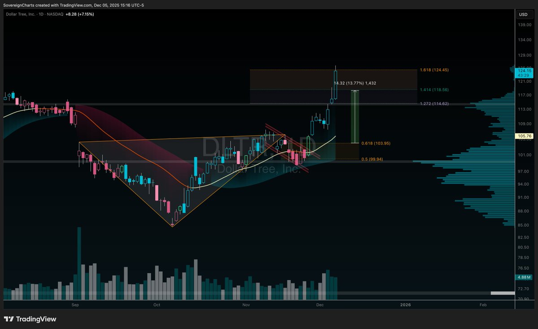
Task: Click the Dec label on time axis
Action: [x=320, y=305]
